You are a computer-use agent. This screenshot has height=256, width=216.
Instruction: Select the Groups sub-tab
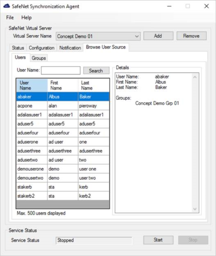tap(39, 58)
